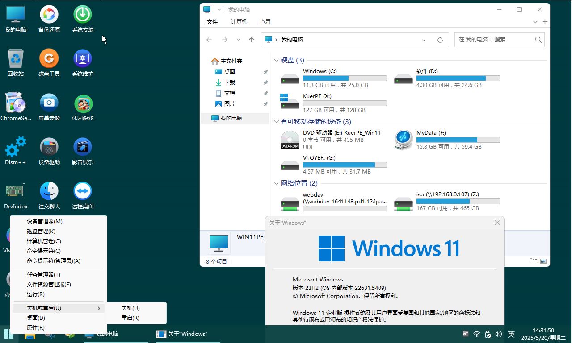Viewport: 572px width, 343px height.
Task: Open the 查看 menu in Explorer
Action: (x=265, y=22)
